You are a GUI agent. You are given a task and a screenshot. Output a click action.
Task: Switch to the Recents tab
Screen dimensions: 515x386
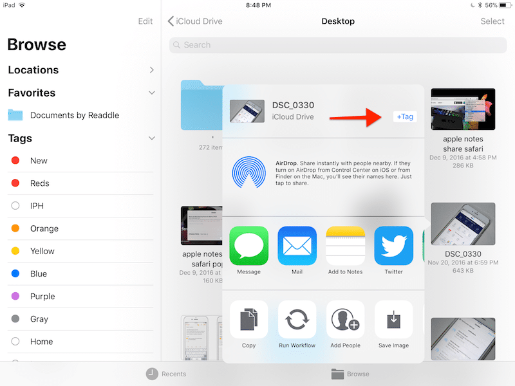coord(166,374)
